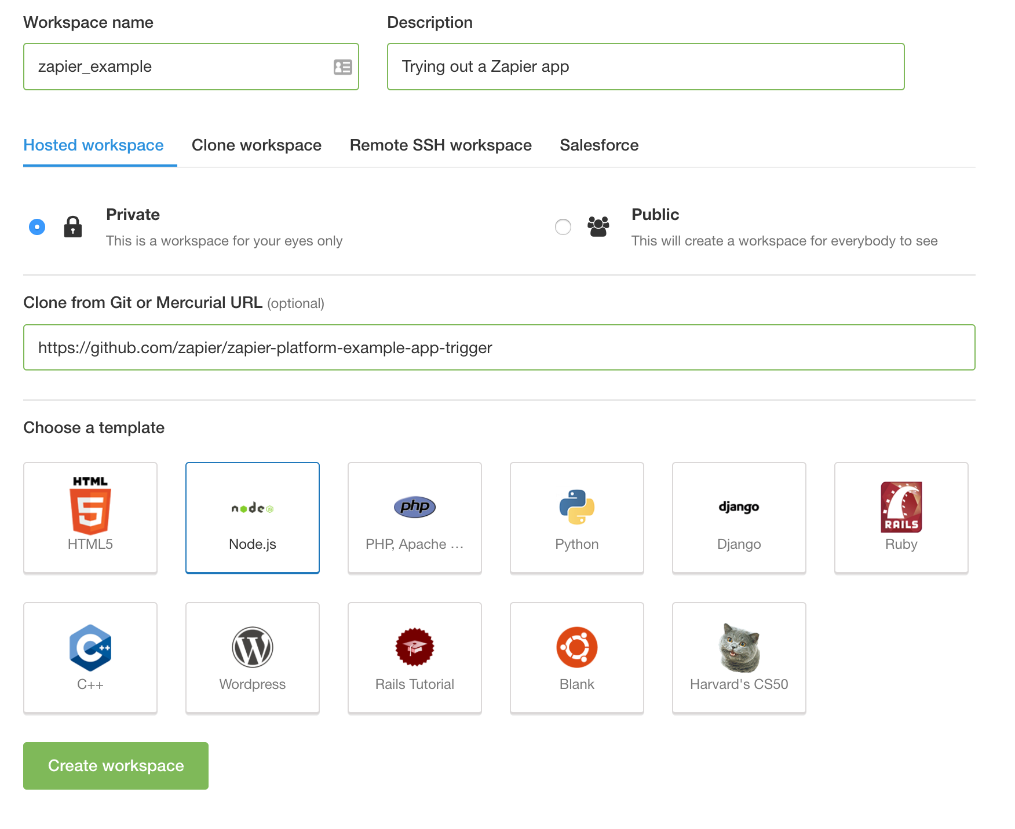Viewport: 1015px width, 829px height.
Task: Click the 'Workspace name' field label
Action: pyautogui.click(x=89, y=23)
